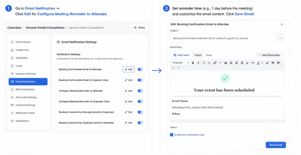Insert a numbered list
This screenshot has width=301, height=155.
pos(209,63)
